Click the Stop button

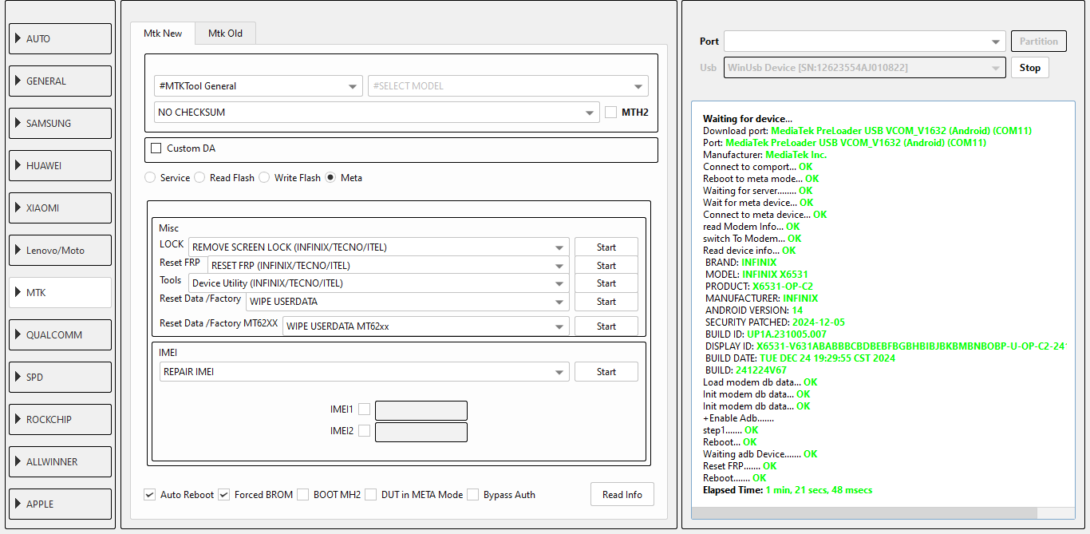(x=1030, y=68)
